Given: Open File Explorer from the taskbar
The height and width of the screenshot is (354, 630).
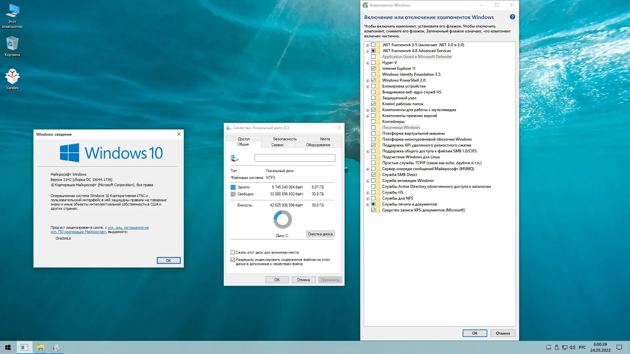Looking at the screenshot, I should (x=40, y=347).
